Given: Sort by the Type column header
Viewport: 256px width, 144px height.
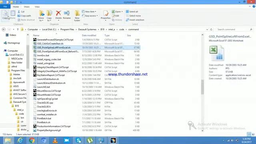Looking at the screenshot, I should coord(107,36).
